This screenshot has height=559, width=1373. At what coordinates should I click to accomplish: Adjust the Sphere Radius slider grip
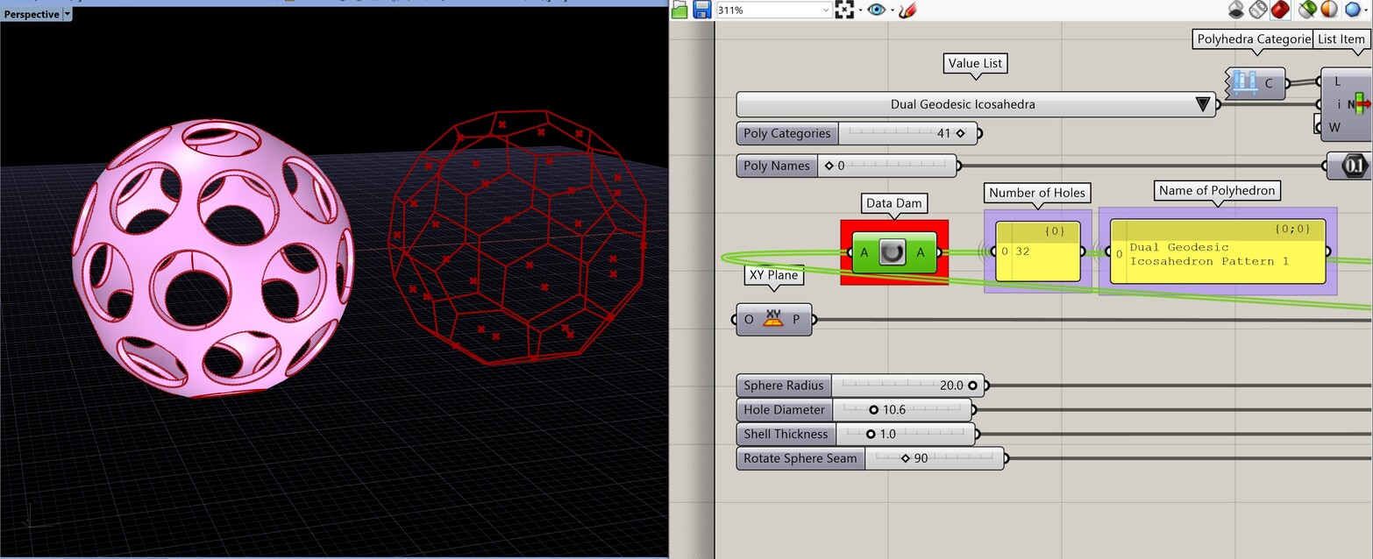[972, 386]
